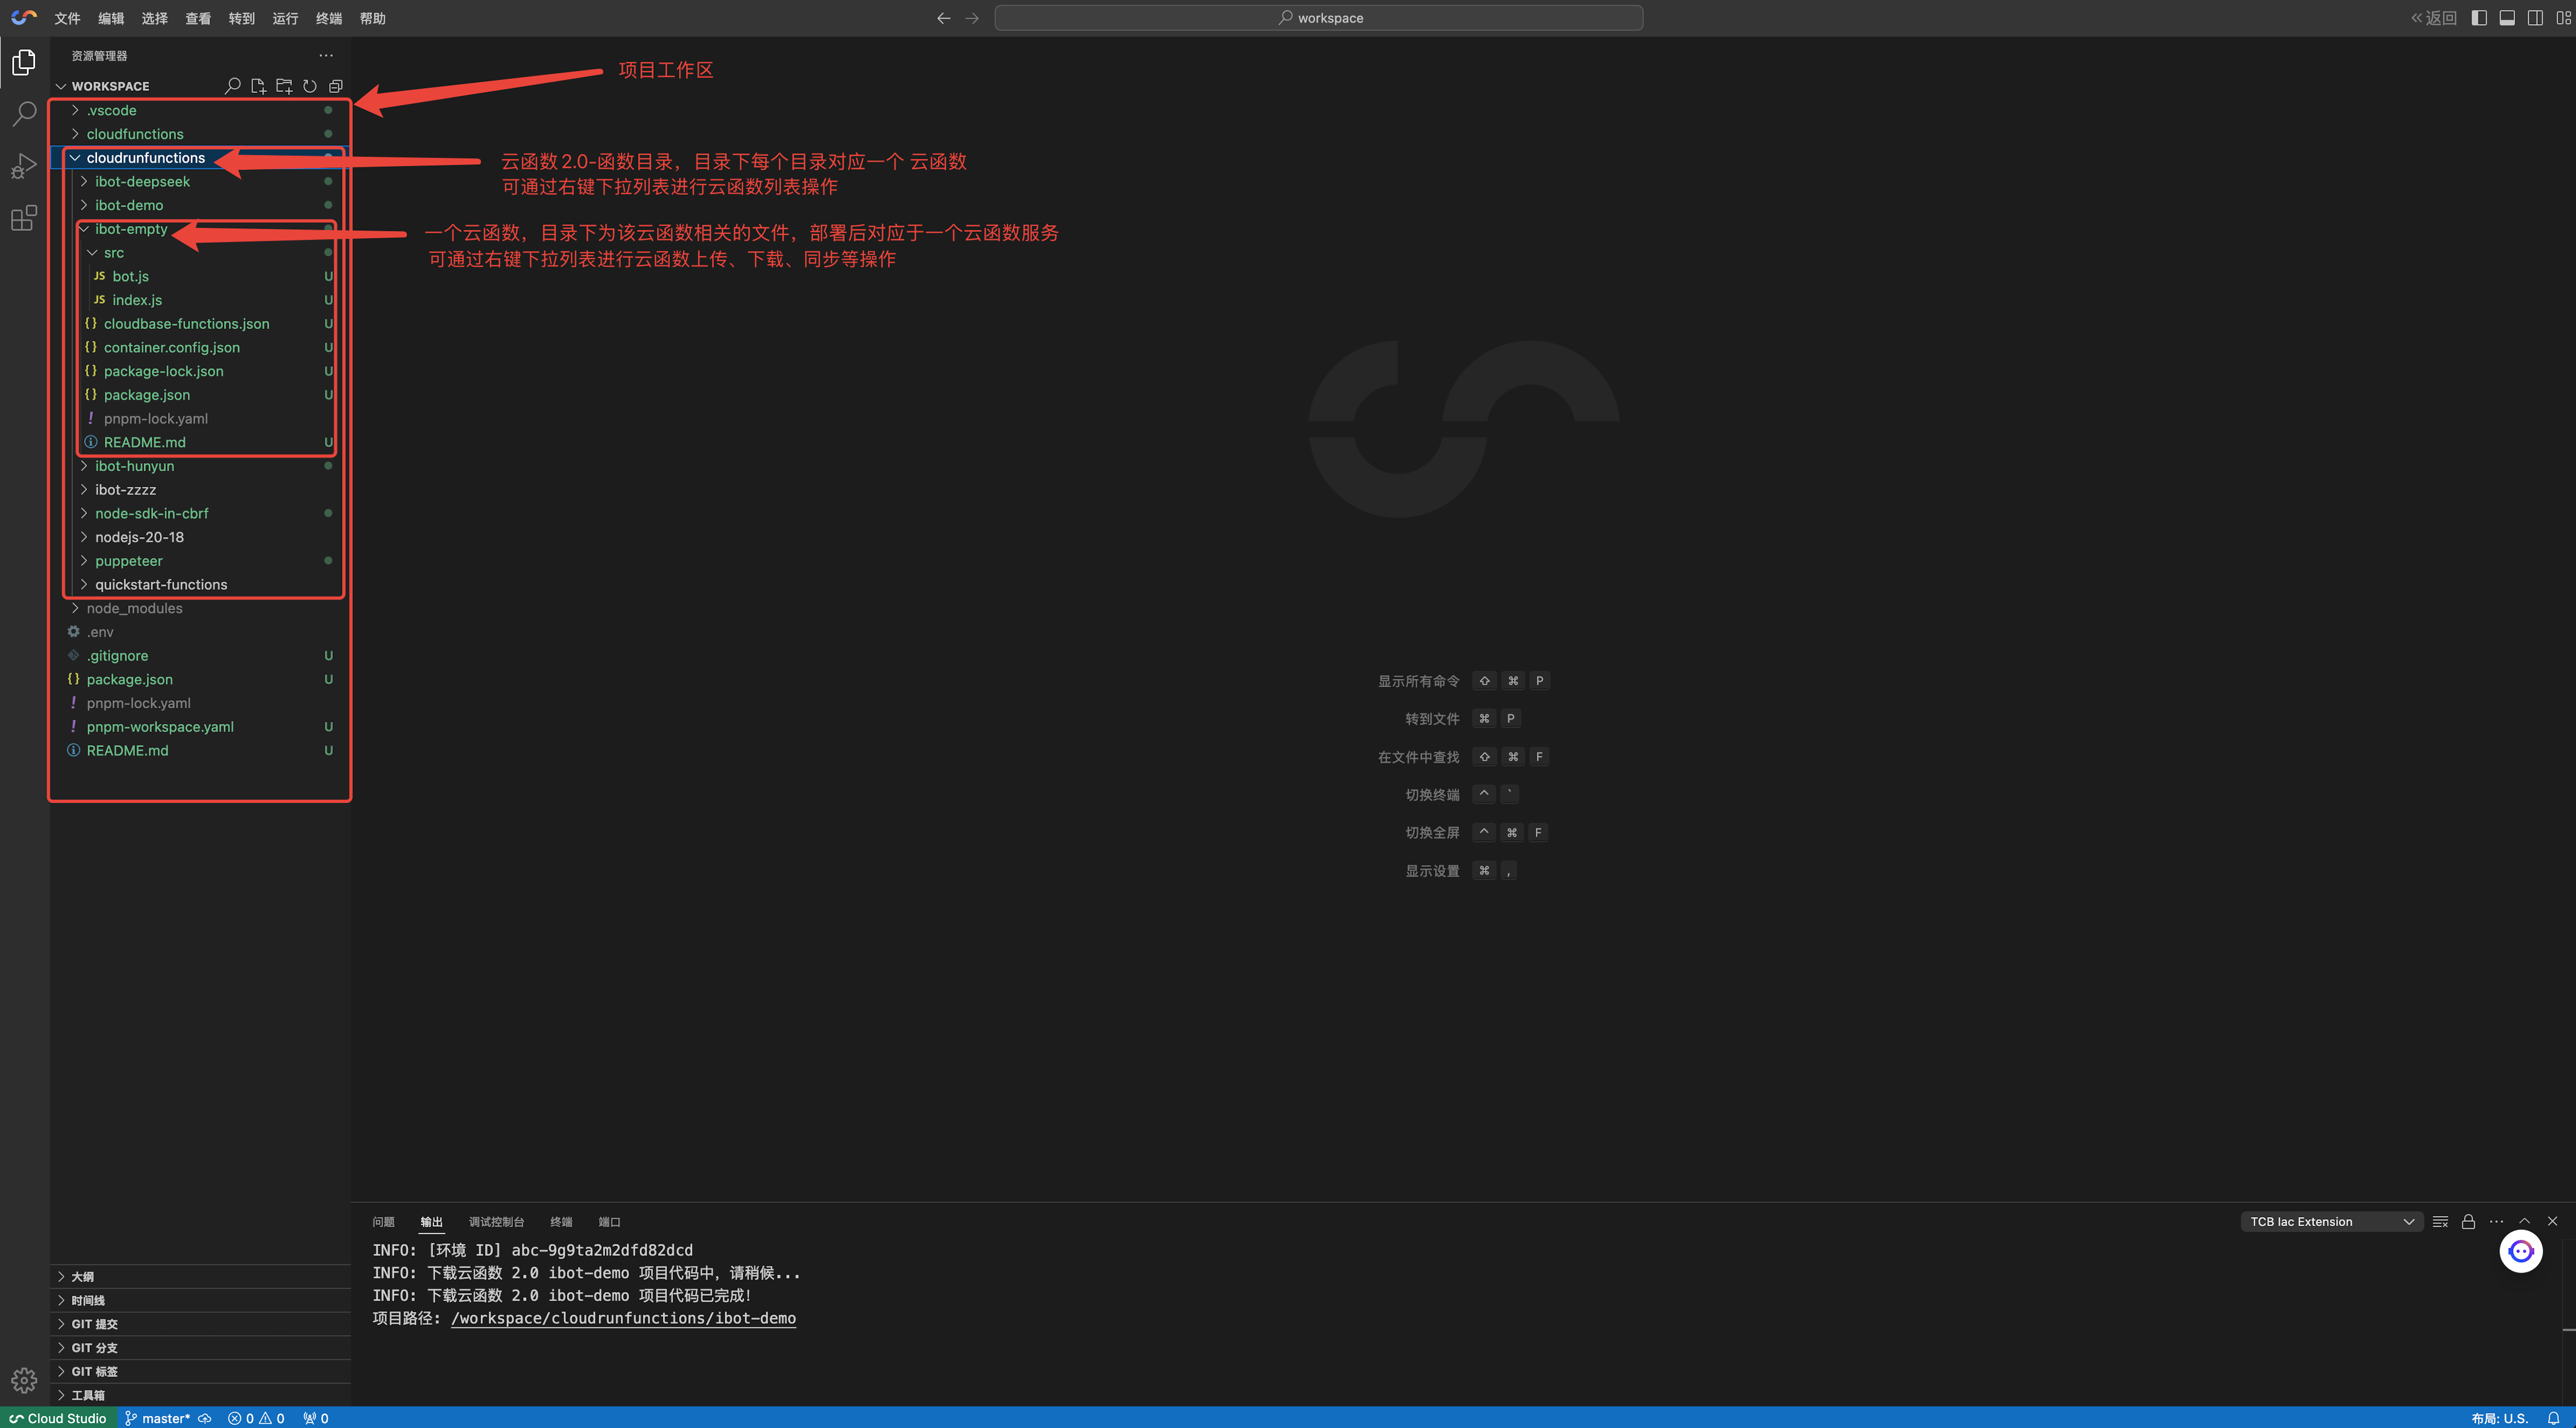Open the Search view in activity bar
The image size is (2576, 1428).
click(24, 114)
